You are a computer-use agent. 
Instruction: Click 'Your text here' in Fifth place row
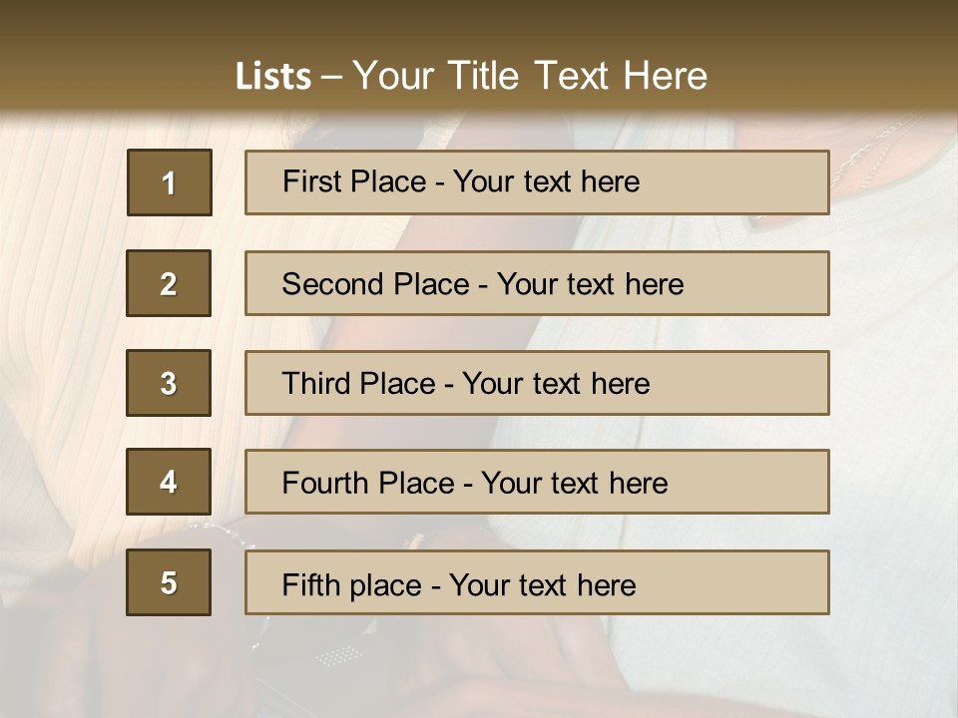tap(542, 584)
